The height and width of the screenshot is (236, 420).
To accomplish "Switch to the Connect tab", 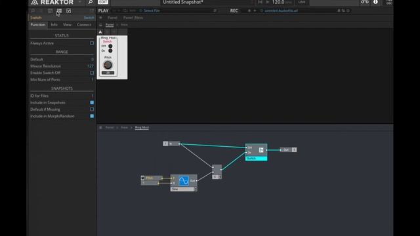I will 84,25.
